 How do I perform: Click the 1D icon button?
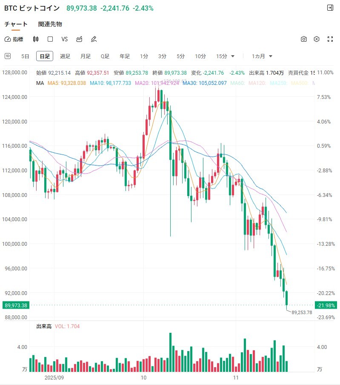(8, 56)
